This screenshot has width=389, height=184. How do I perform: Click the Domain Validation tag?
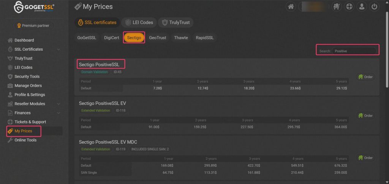[95, 72]
